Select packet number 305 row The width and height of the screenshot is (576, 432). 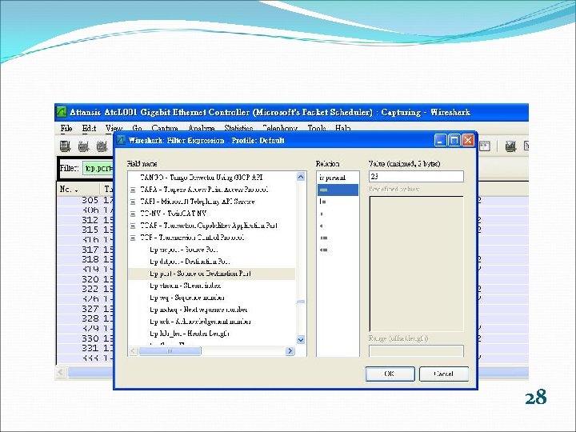(x=86, y=200)
